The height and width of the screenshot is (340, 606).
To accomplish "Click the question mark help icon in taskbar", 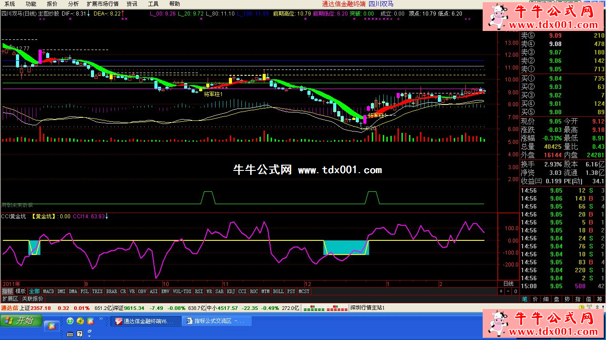I will [80, 333].
